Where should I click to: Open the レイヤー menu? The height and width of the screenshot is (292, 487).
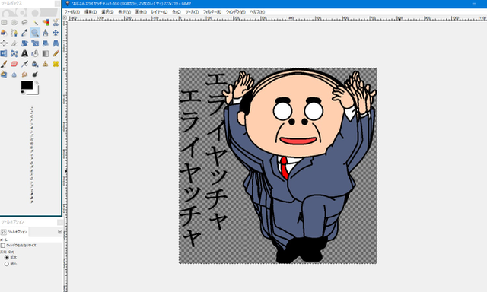159,12
